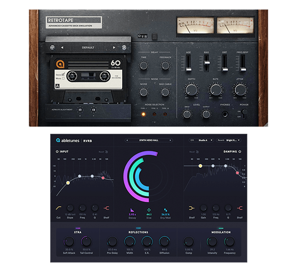Adjust the Delay Feedback knob
Screen dimensions: 298x270
165,66
